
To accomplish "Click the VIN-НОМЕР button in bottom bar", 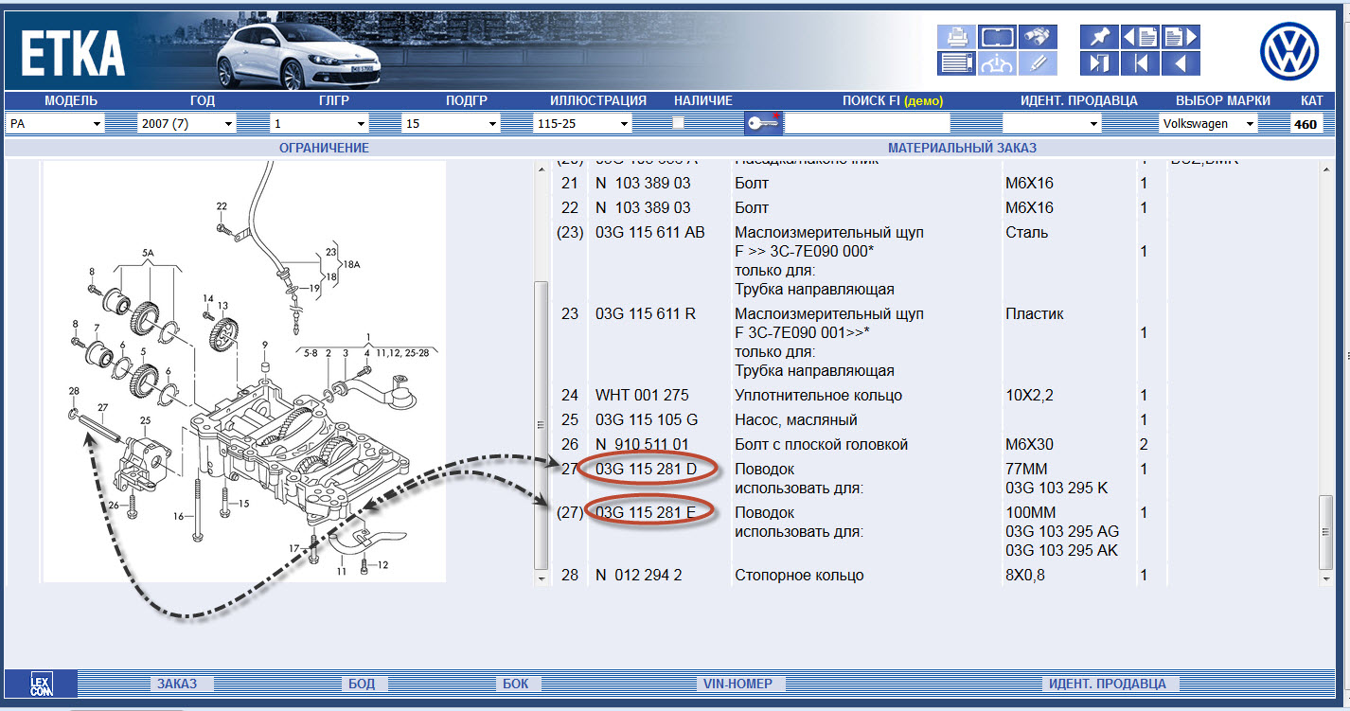I will point(737,684).
